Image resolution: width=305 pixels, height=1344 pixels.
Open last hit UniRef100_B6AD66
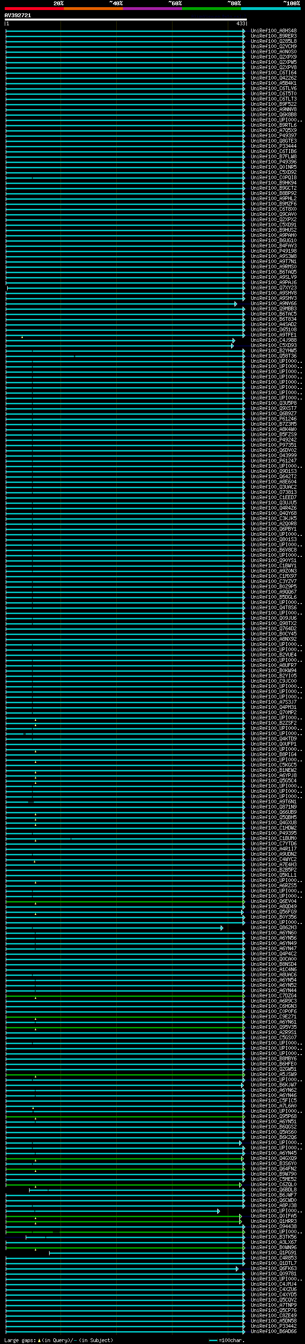coord(274,1332)
